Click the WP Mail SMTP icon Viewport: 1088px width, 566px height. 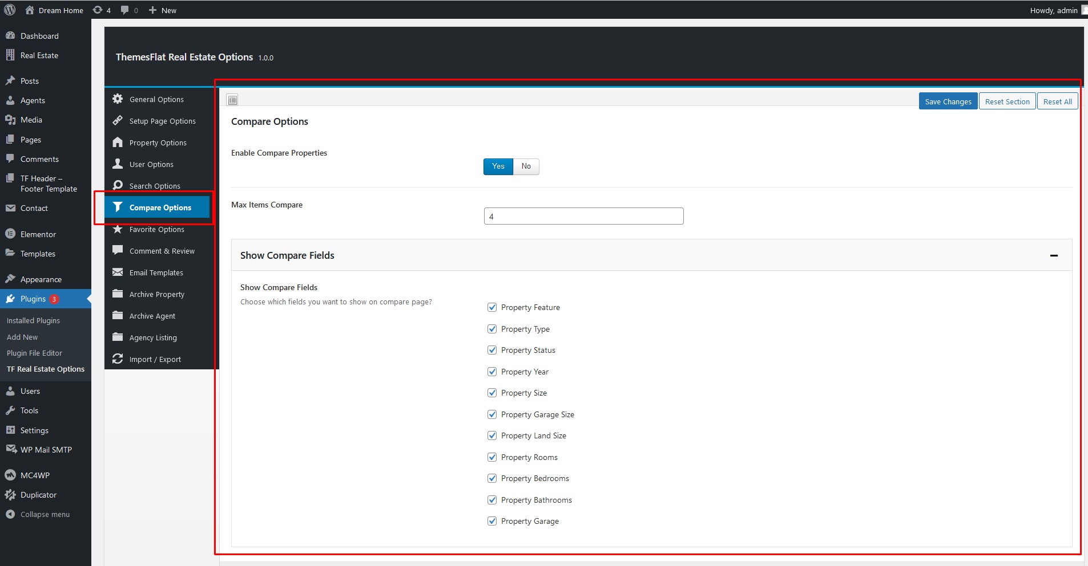pyautogui.click(x=11, y=449)
